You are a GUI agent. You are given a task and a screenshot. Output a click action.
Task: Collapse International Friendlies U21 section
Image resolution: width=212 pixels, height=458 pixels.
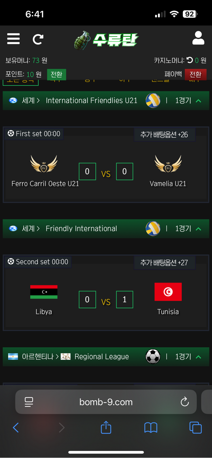point(198,101)
